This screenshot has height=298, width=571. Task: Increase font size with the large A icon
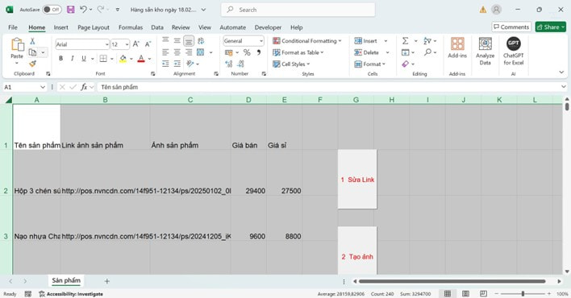135,44
